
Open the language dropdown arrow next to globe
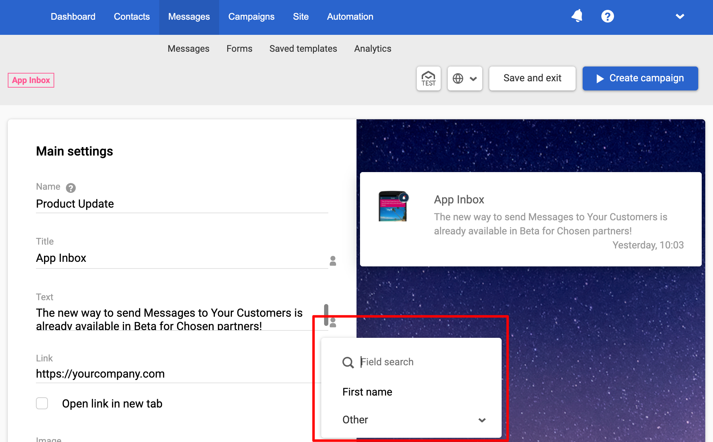point(473,79)
